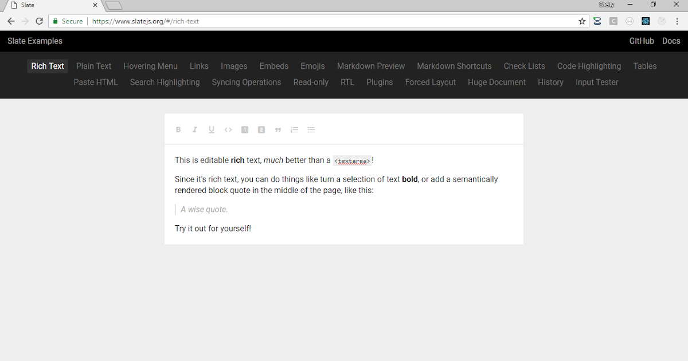Toggle bold formatting in the editor toolbar
The height and width of the screenshot is (361, 688).
pos(178,129)
